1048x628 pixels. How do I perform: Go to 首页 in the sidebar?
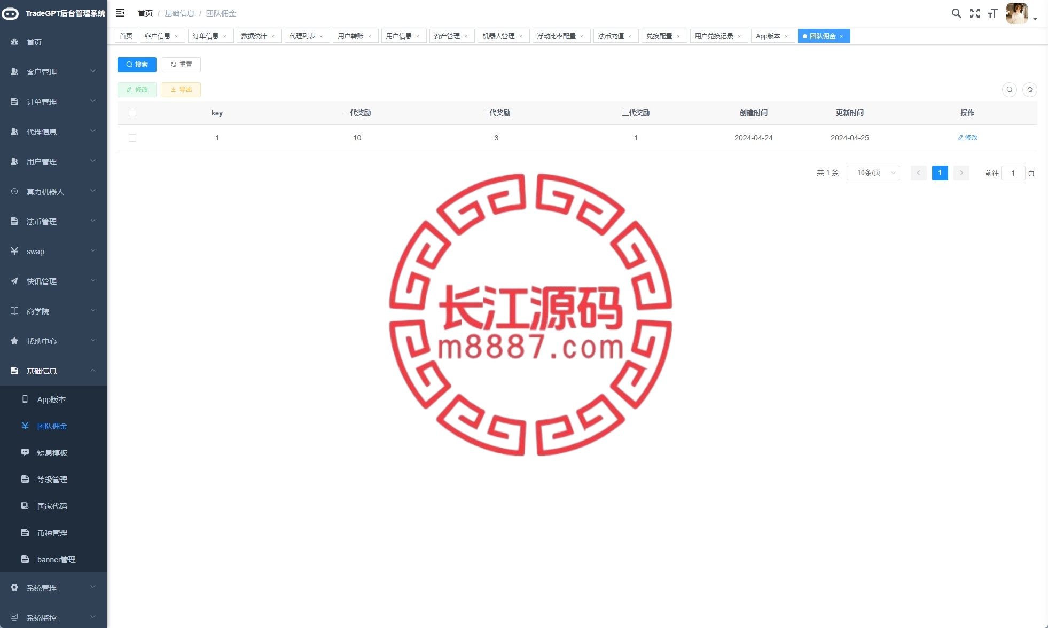(53, 42)
